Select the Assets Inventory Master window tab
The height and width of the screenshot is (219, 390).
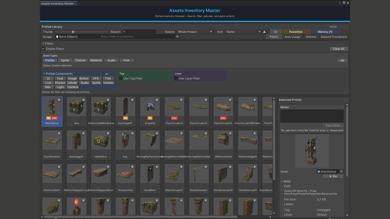[x=58, y=3]
